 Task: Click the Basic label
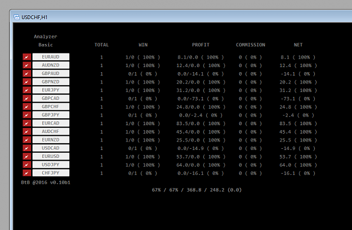46,45
